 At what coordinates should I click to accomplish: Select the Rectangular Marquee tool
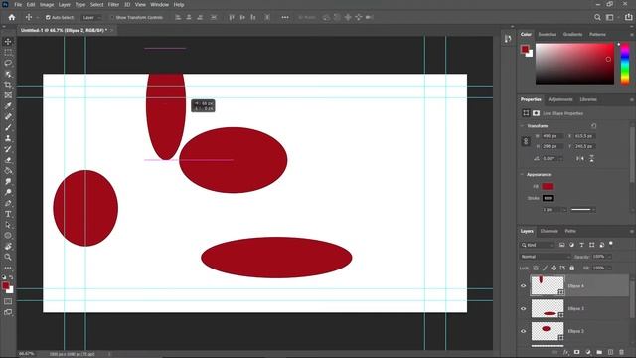click(x=8, y=53)
